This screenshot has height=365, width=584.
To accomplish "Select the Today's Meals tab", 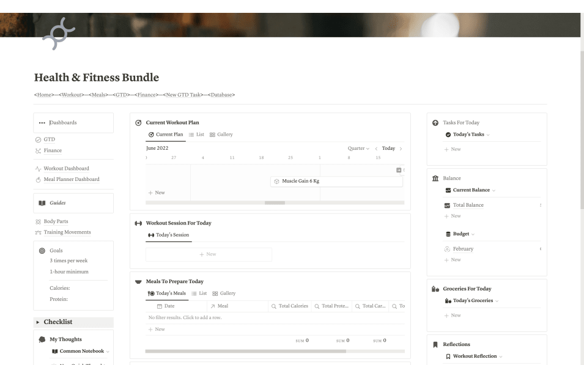I will [x=167, y=293].
